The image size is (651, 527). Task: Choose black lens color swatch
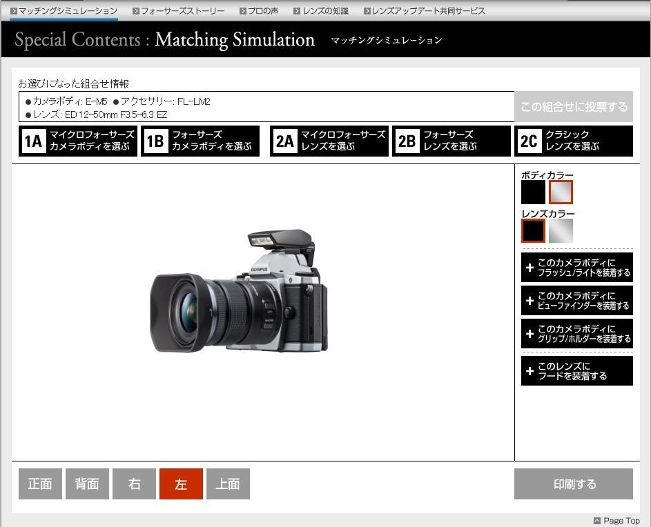coord(533,231)
